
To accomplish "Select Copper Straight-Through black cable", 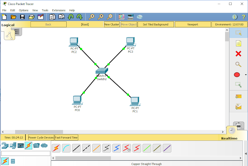I will click(x=76, y=148).
